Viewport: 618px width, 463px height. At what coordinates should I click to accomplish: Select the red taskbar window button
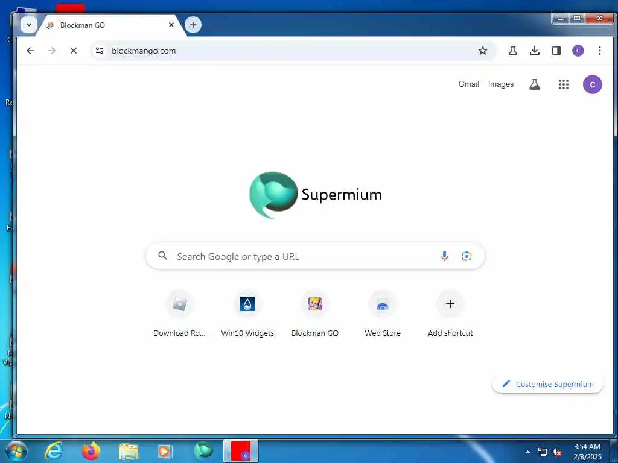click(241, 451)
